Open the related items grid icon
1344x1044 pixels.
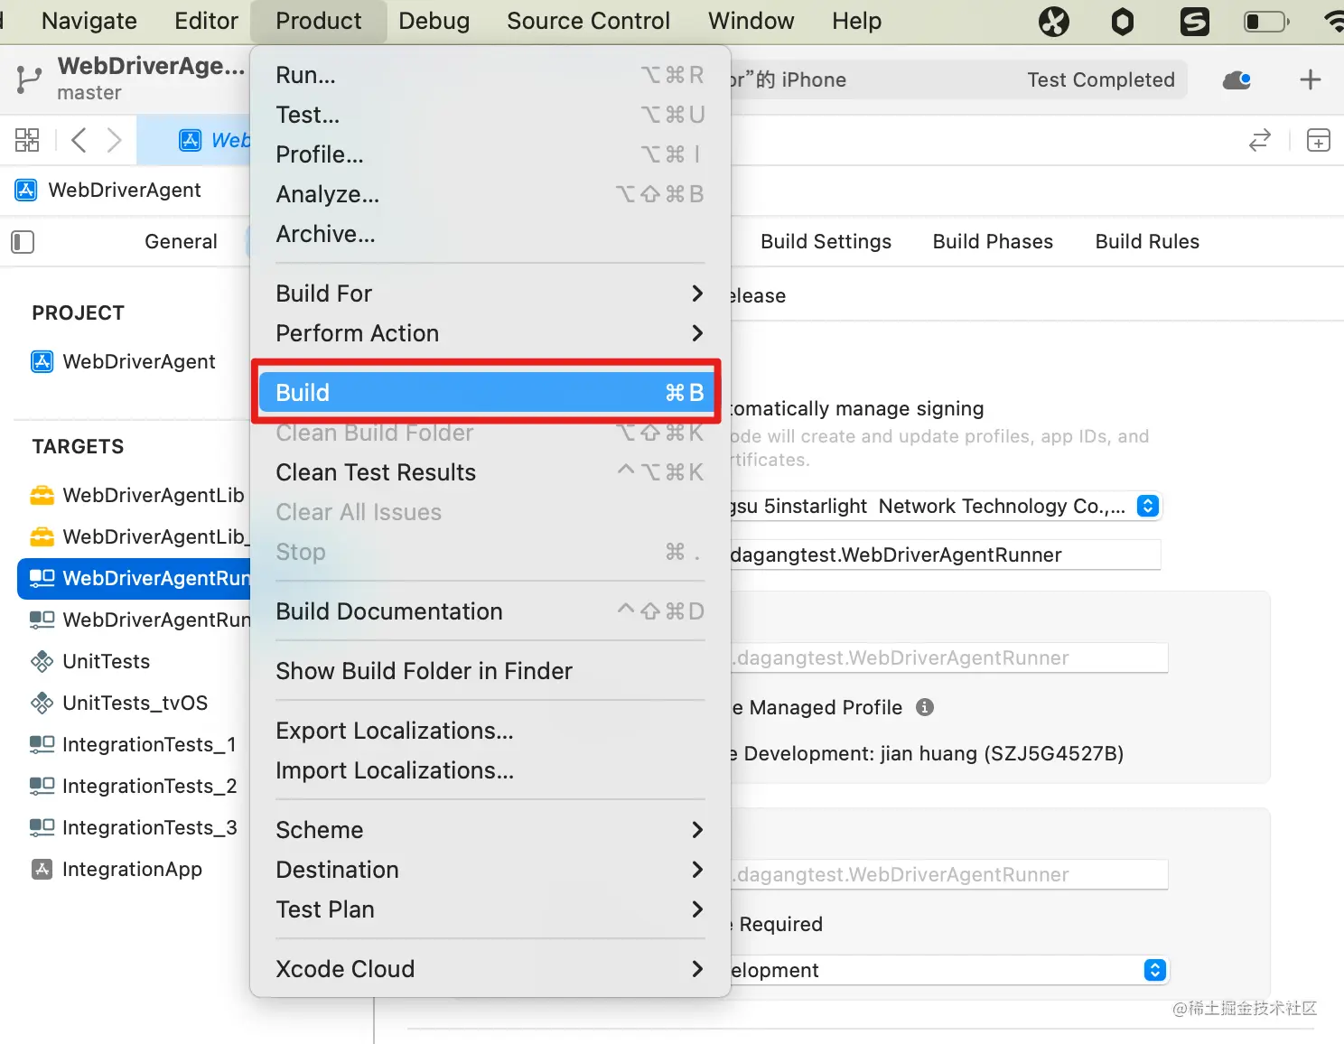point(27,140)
